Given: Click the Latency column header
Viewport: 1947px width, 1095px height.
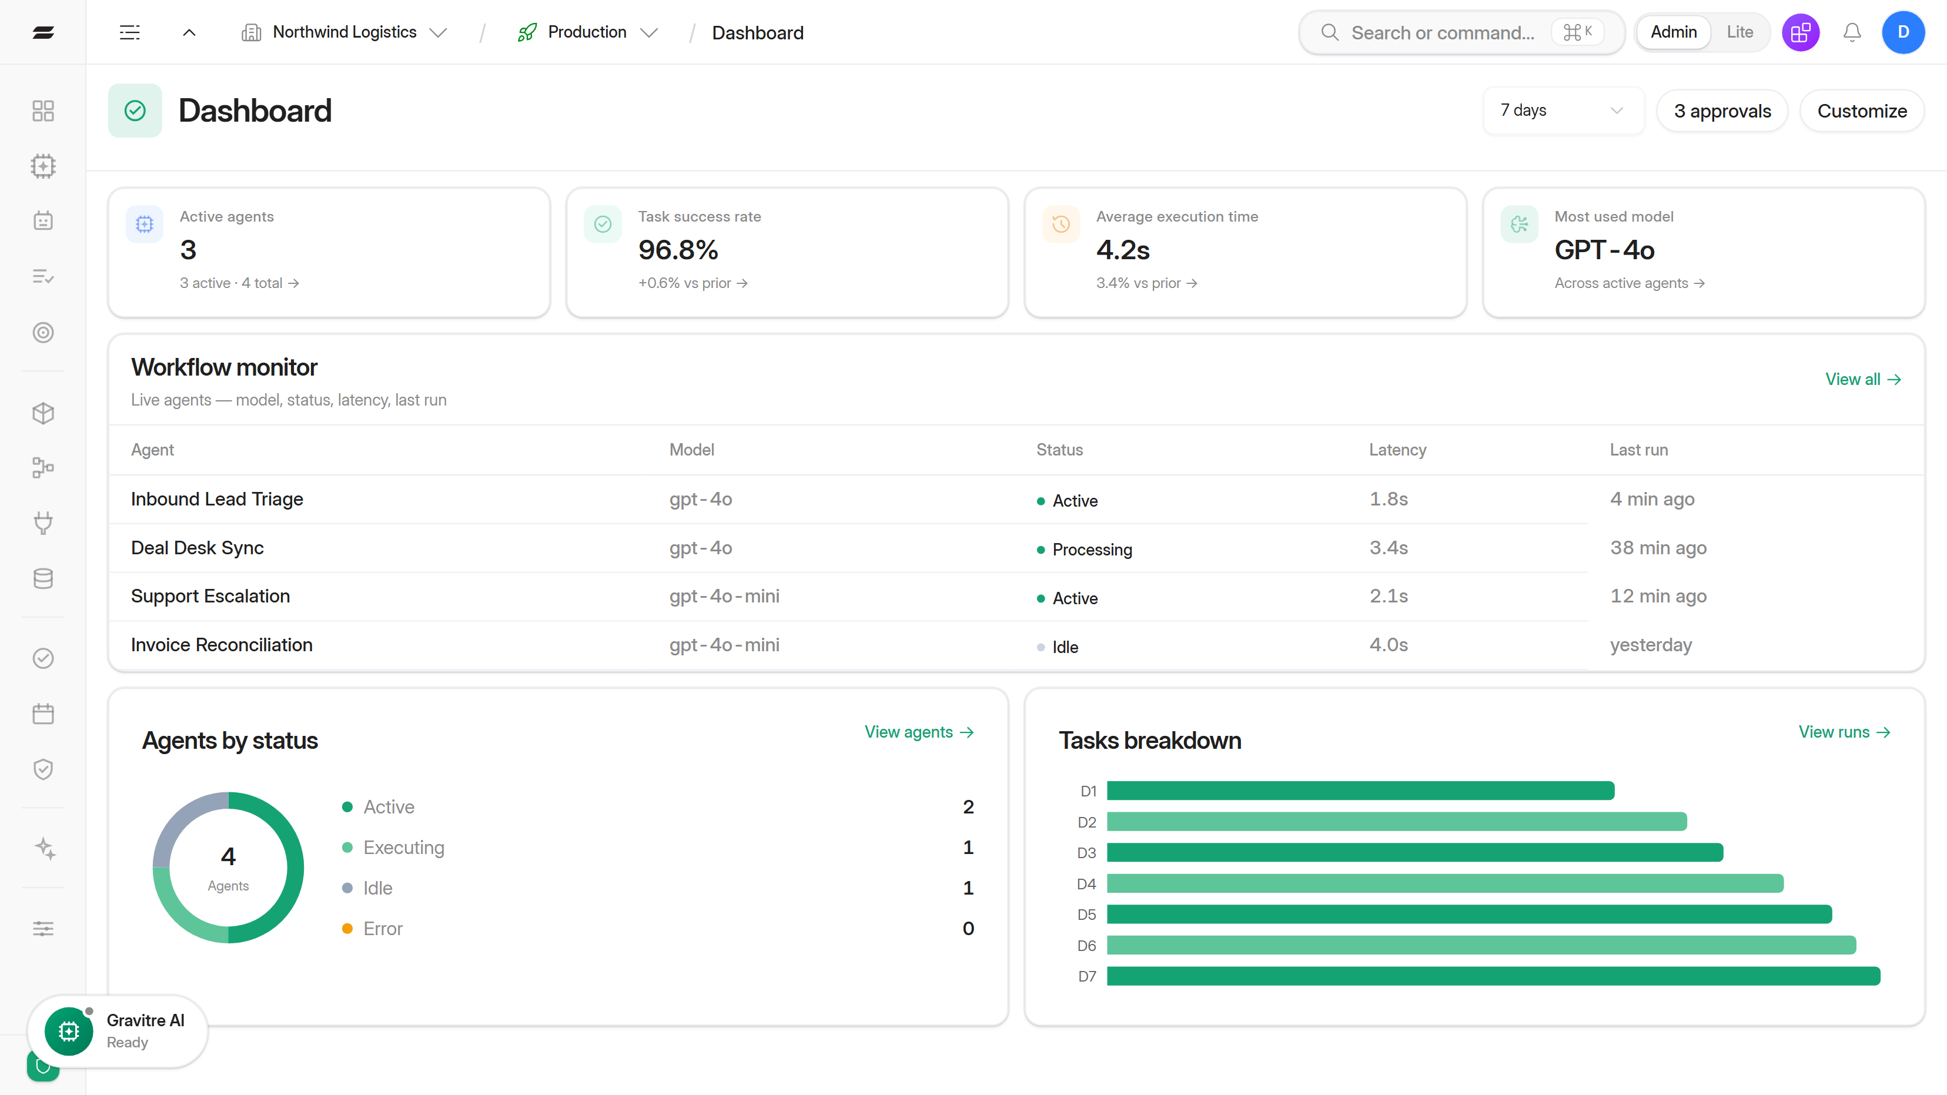Looking at the screenshot, I should tap(1397, 450).
